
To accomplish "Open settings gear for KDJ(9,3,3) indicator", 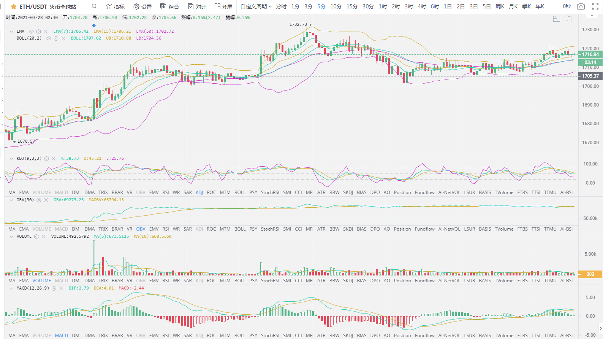I will [x=46, y=159].
